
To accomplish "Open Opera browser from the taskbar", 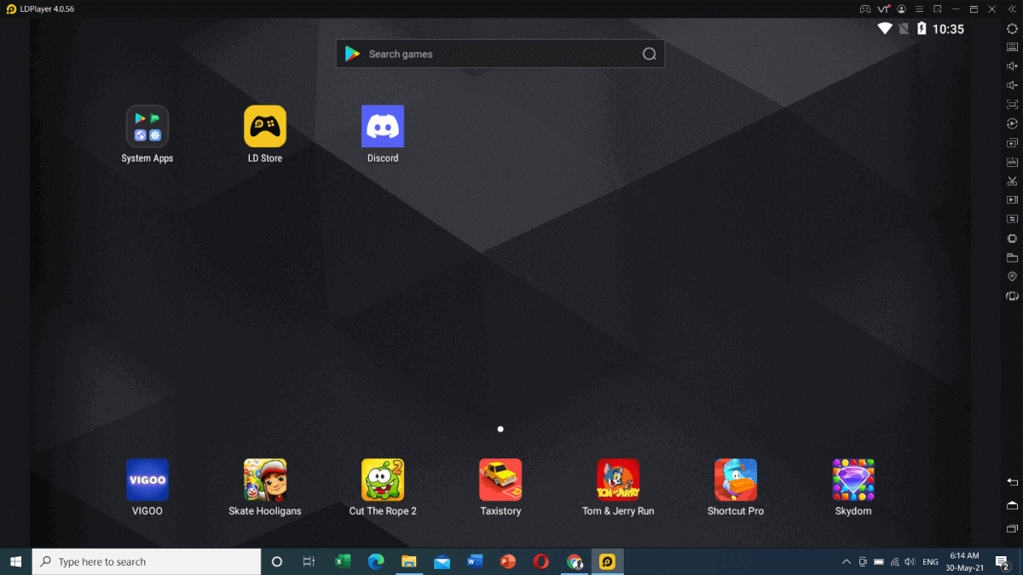I will click(x=541, y=561).
